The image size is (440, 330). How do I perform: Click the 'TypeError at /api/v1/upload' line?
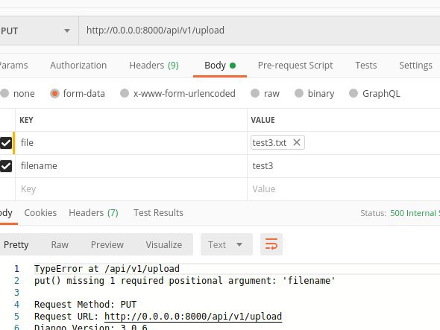107,269
